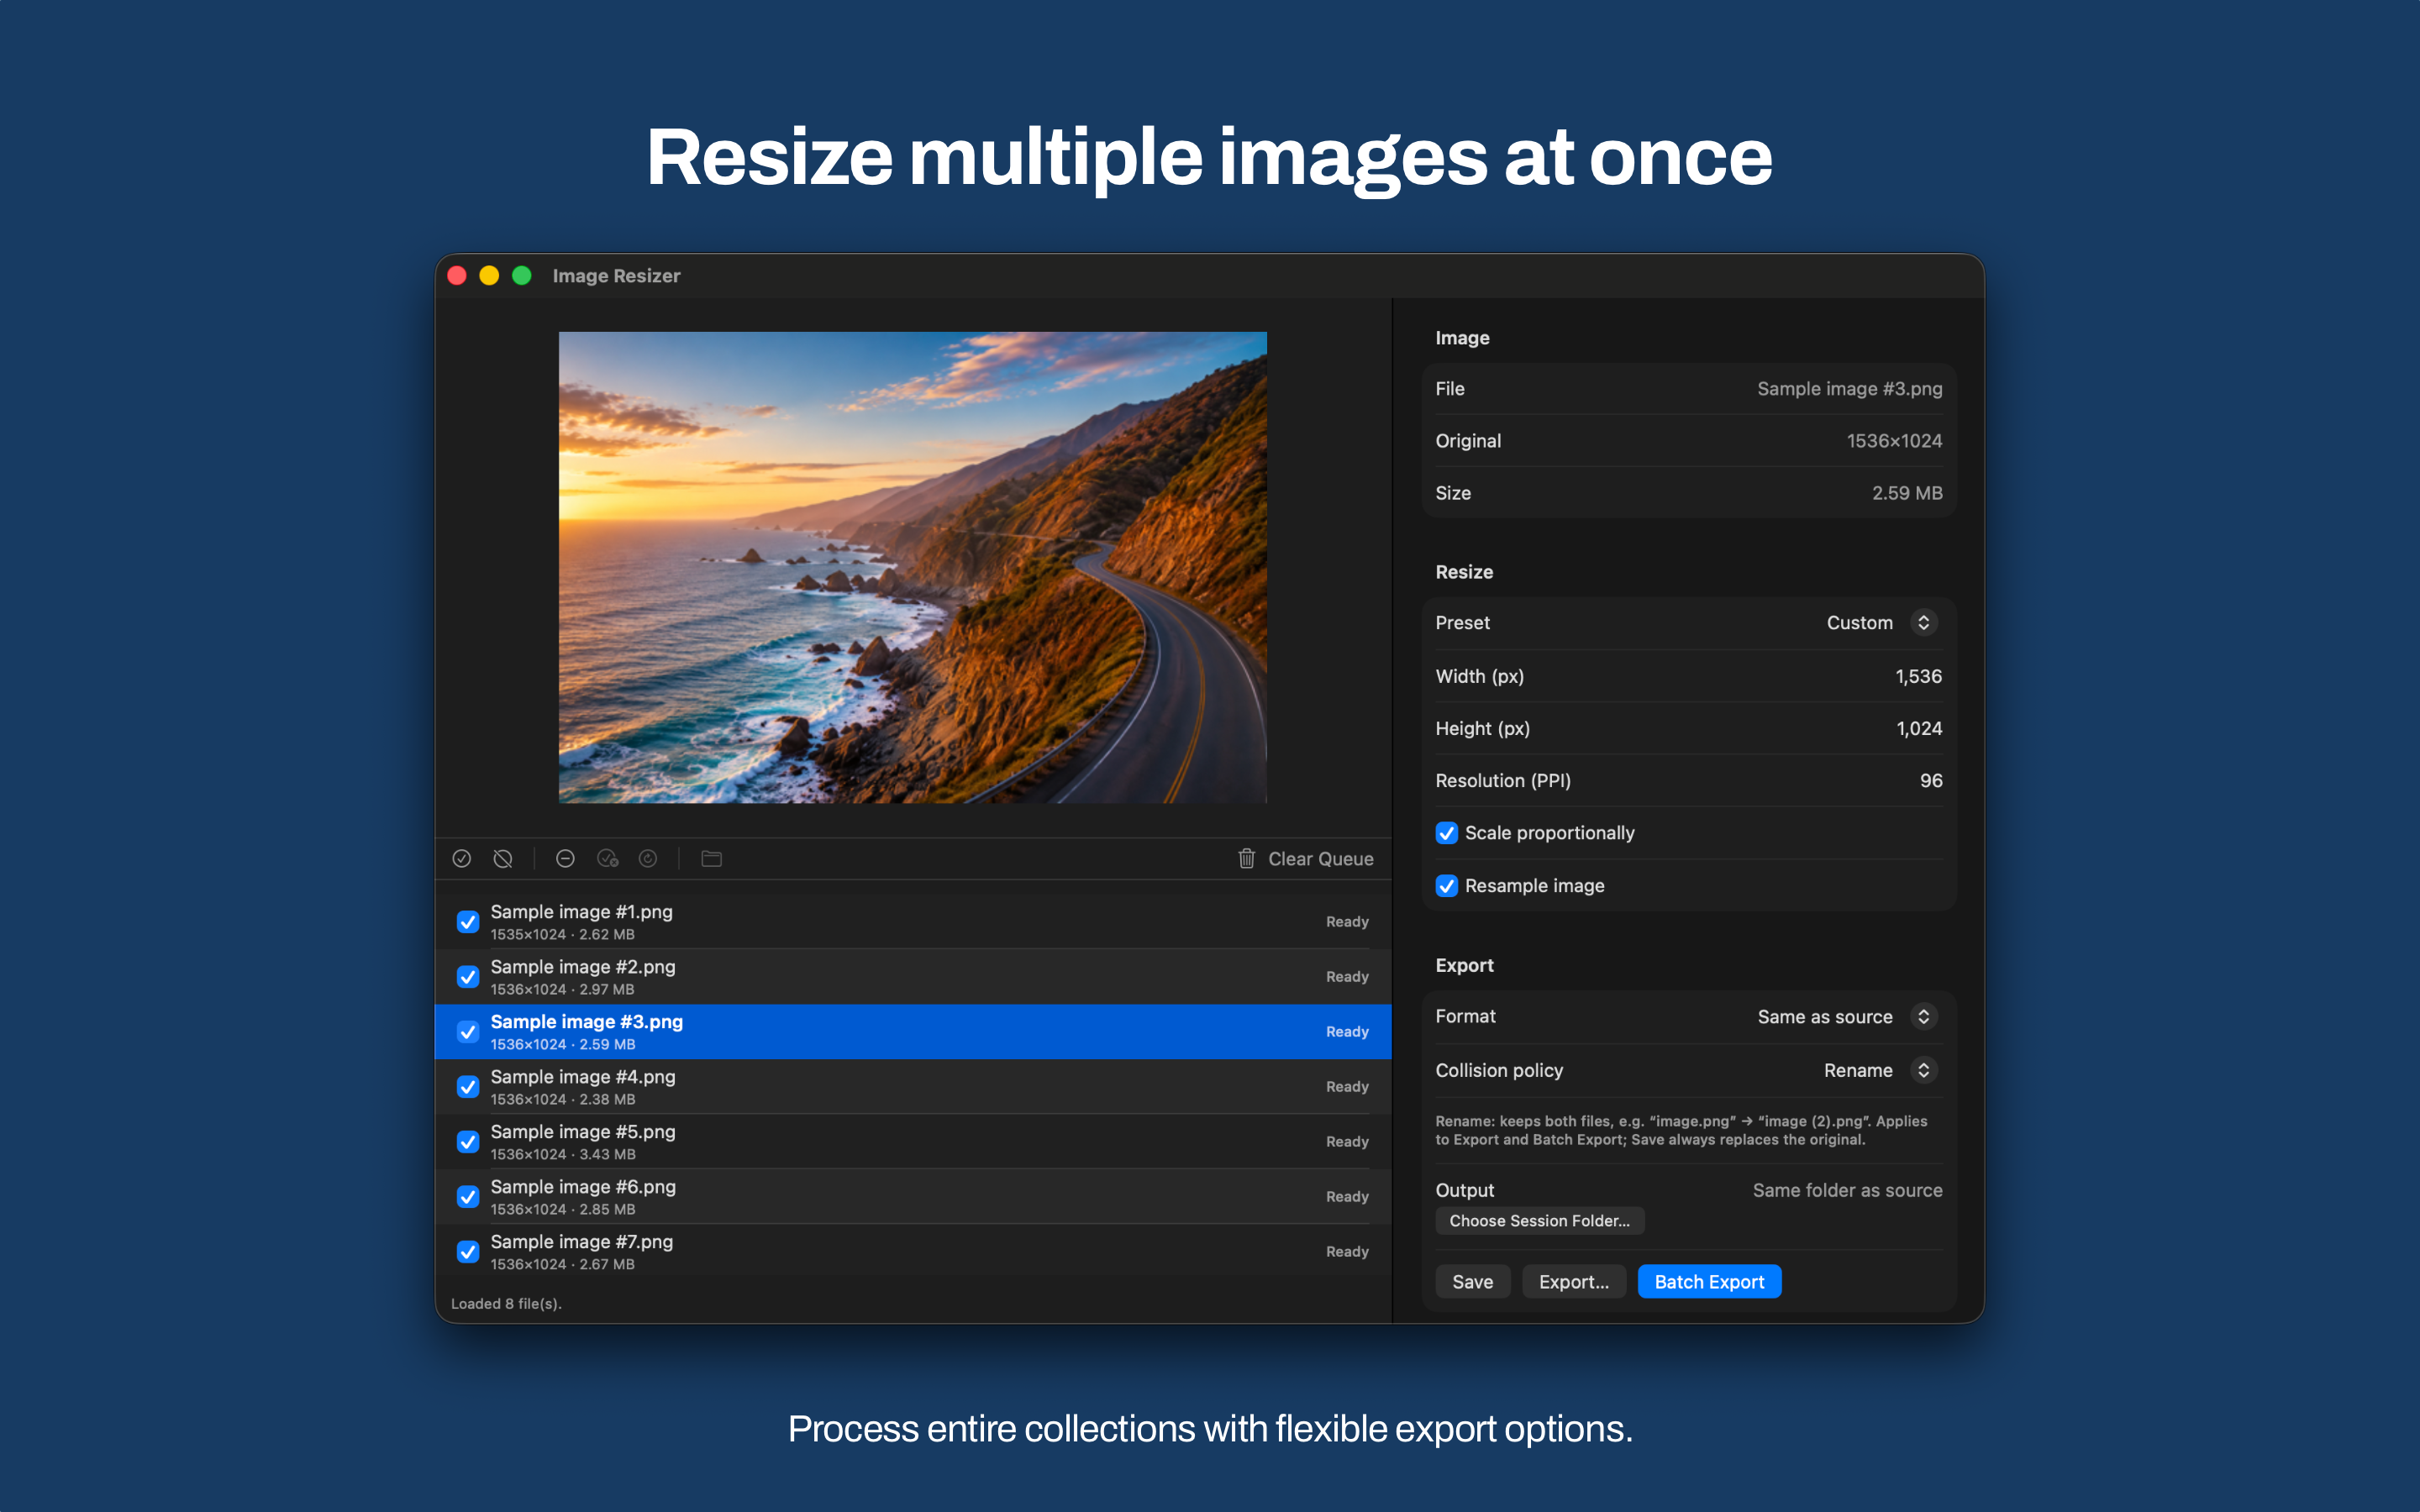Open the Preset Custom dropdown

click(1881, 623)
